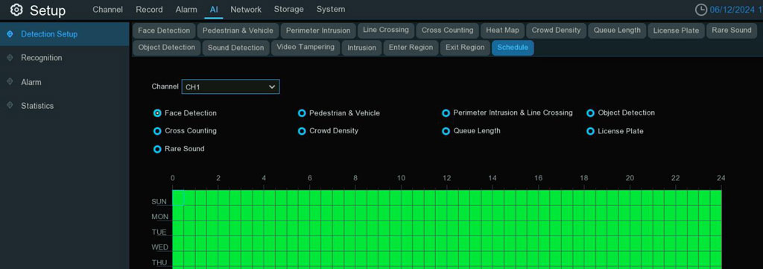This screenshot has width=763, height=269.
Task: Click the first highlighted SUN schedule cell
Action: click(x=178, y=197)
